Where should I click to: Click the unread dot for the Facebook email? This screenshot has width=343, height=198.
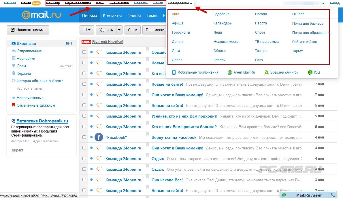pos(91,137)
